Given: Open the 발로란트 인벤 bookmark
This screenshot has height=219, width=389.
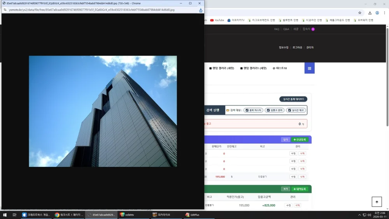Looking at the screenshot, I should [x=288, y=20].
